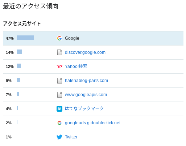
Task: Click the 47% value
Action: [x=10, y=38]
